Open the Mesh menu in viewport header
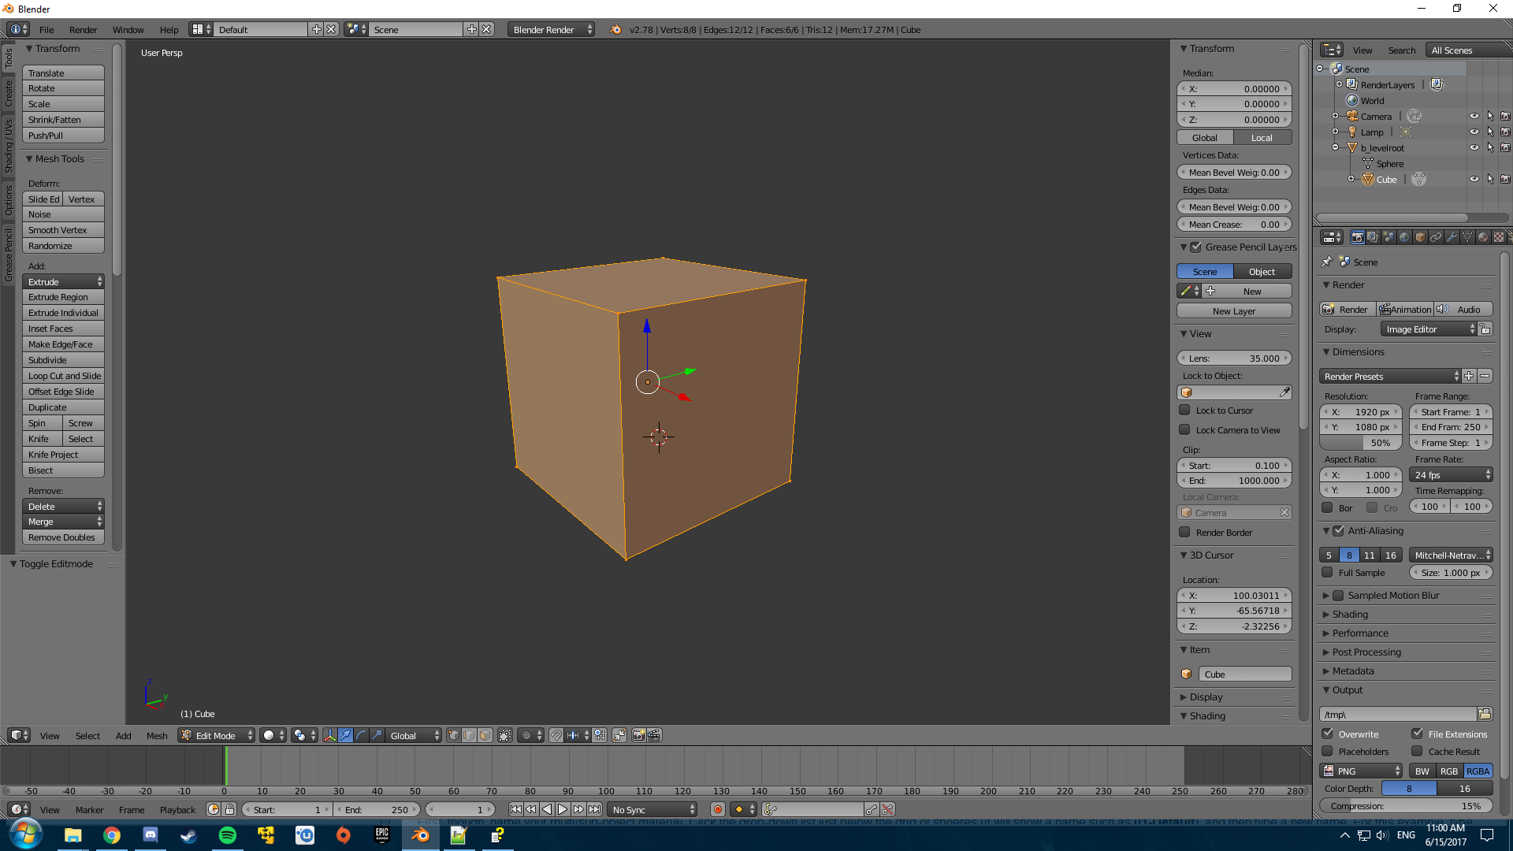The width and height of the screenshot is (1513, 851). tap(157, 735)
